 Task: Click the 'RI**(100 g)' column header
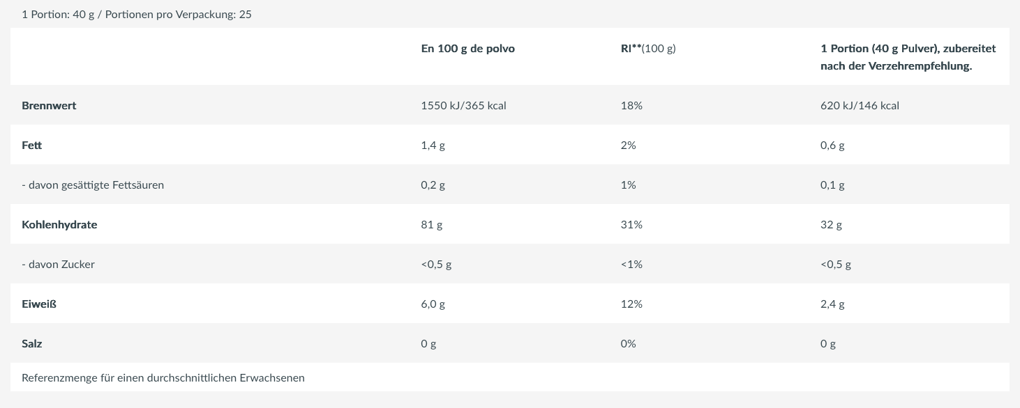648,49
